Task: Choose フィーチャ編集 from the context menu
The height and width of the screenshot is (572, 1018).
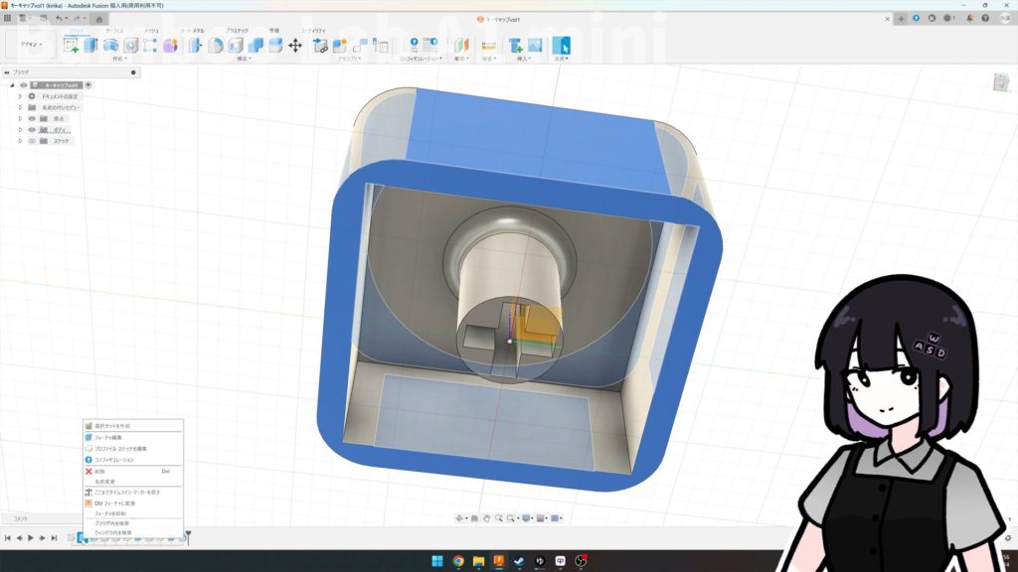Action: click(x=109, y=437)
